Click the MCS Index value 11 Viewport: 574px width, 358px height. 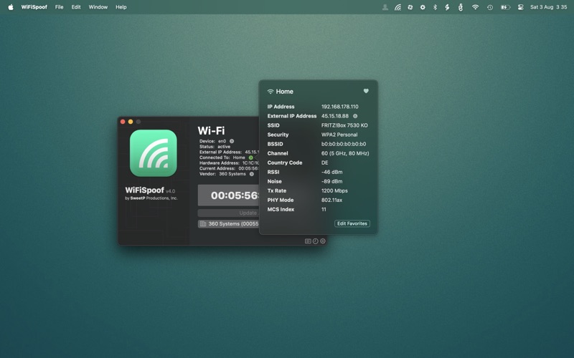(324, 209)
